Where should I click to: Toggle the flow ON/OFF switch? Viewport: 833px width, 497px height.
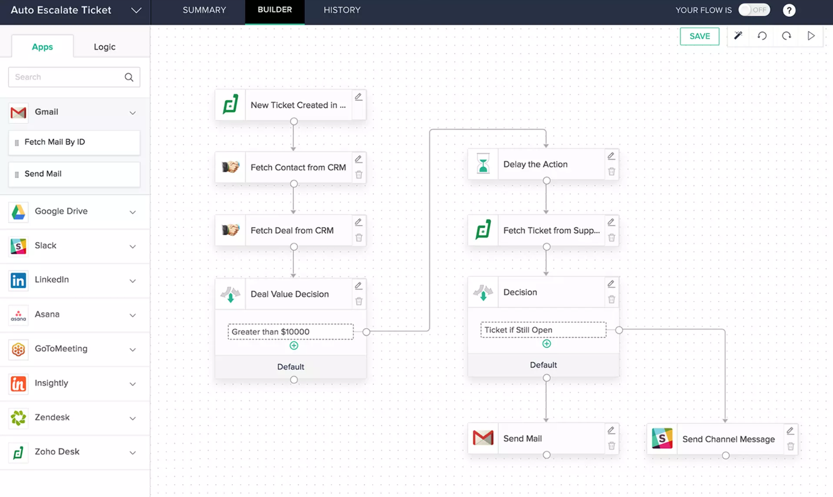754,10
